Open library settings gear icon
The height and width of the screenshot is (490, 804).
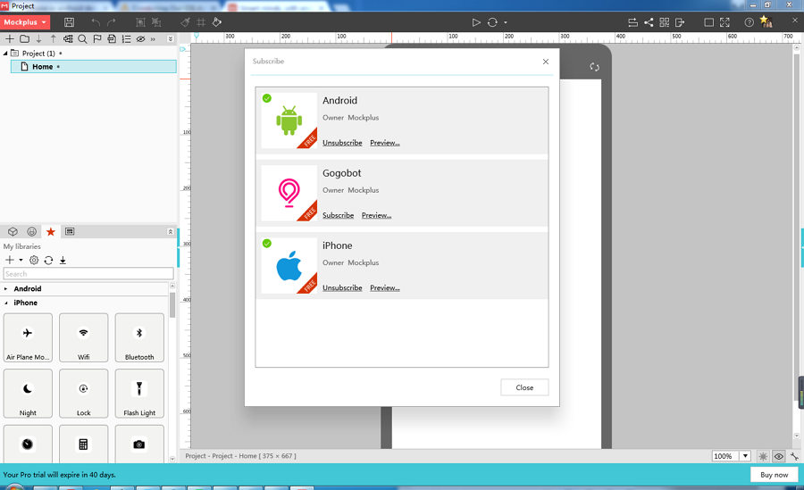tap(34, 260)
